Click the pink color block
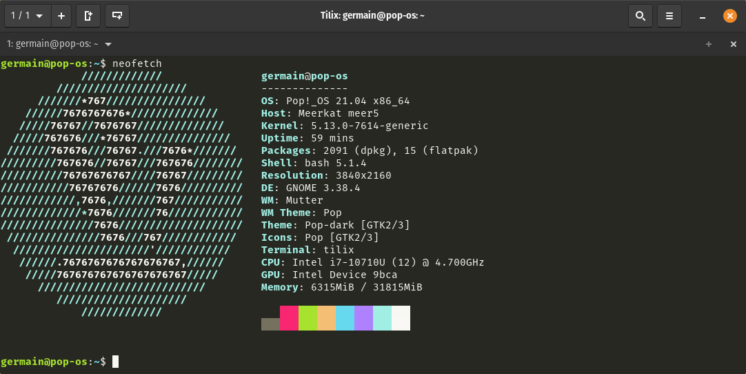 [x=289, y=318]
